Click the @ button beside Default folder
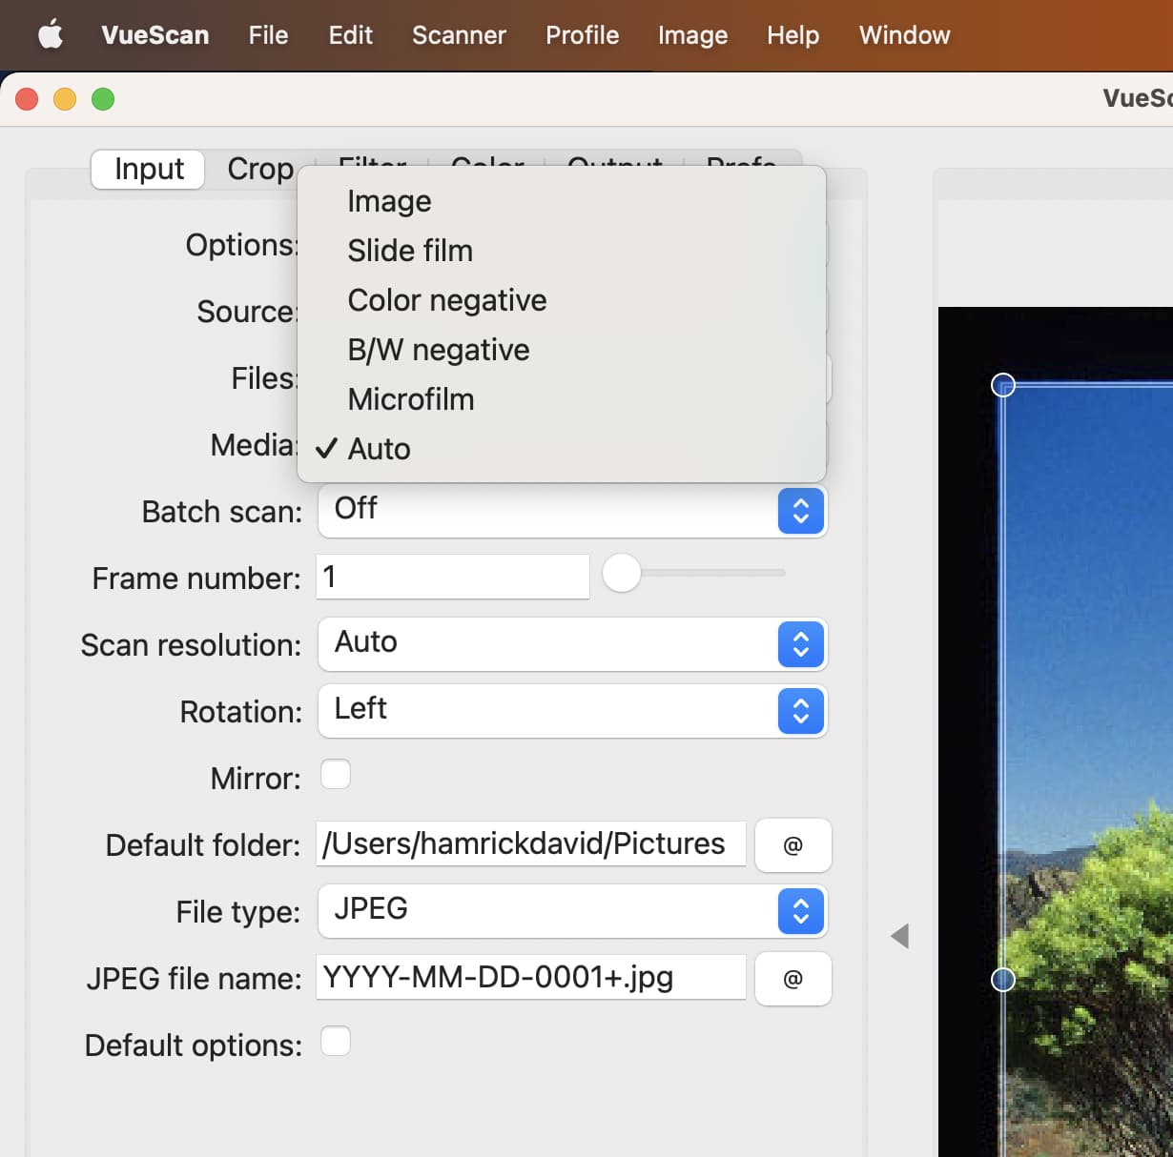Image resolution: width=1173 pixels, height=1157 pixels. click(792, 845)
